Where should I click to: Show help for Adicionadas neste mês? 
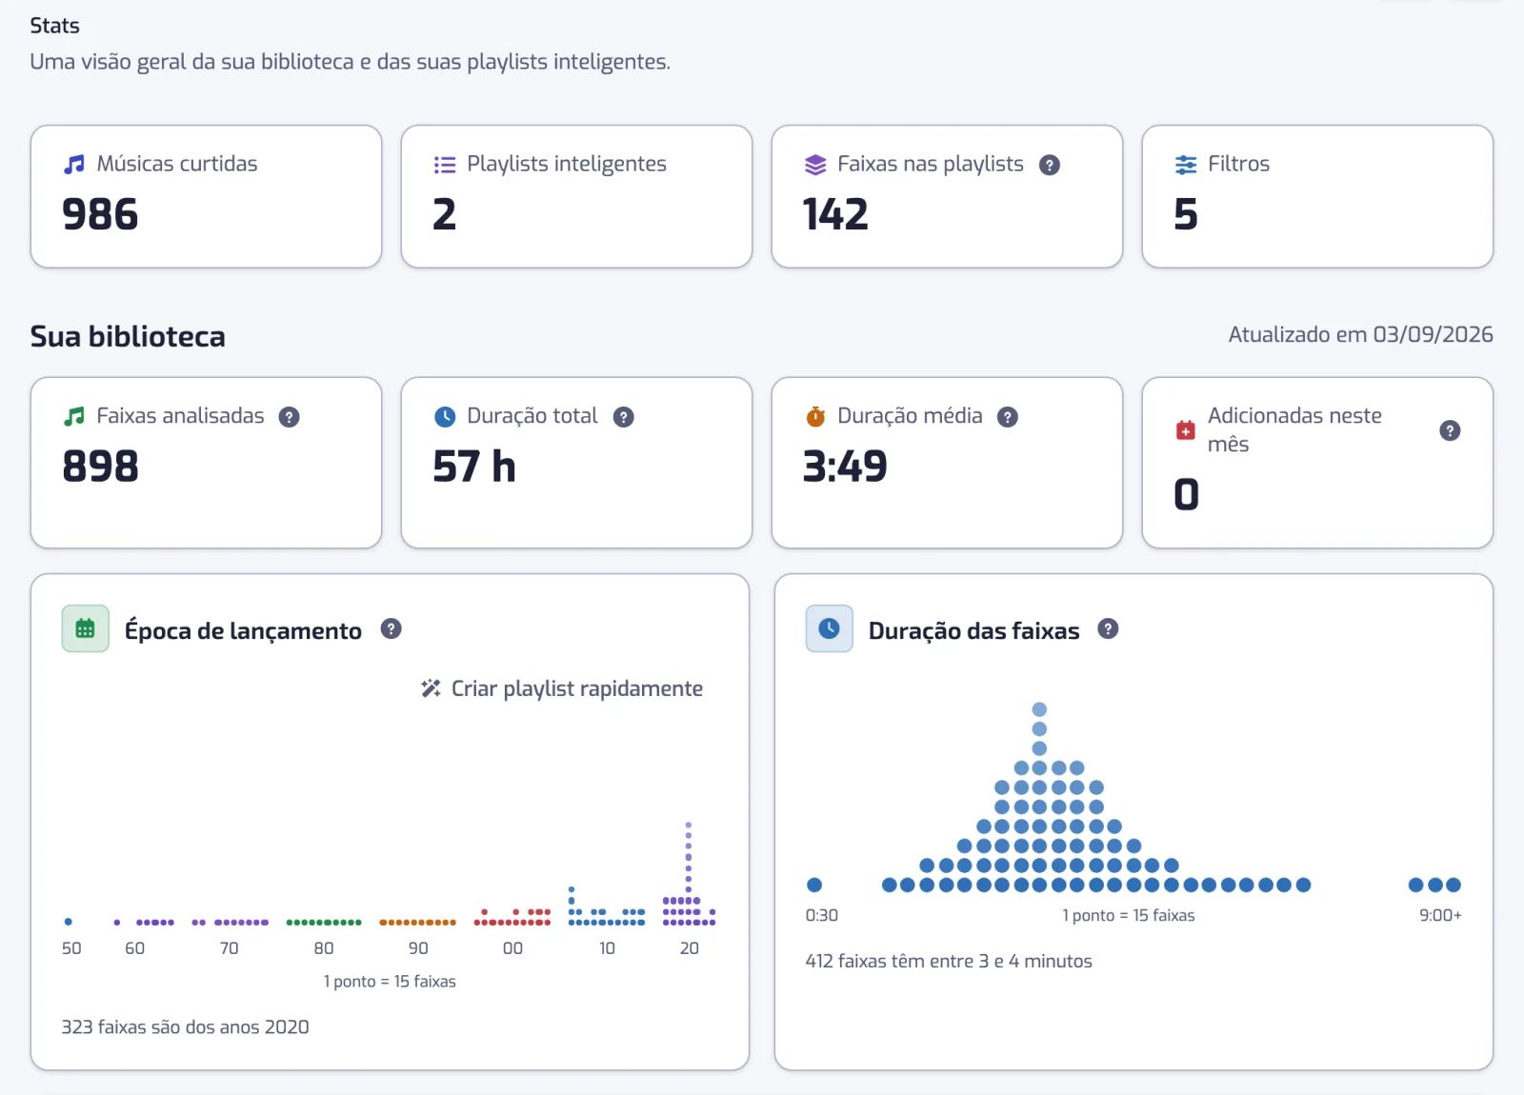coord(1450,430)
